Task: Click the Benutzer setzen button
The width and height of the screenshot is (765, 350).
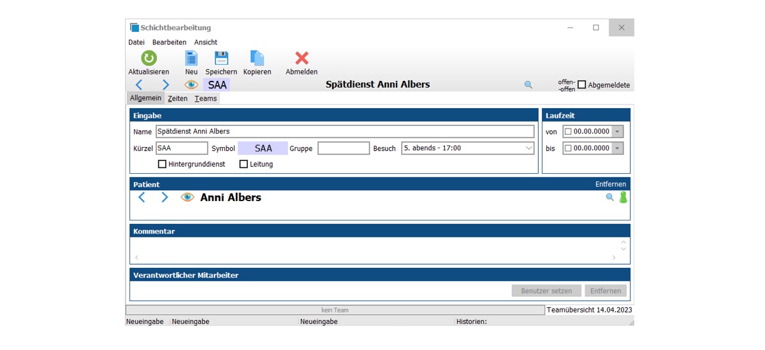Action: click(546, 291)
